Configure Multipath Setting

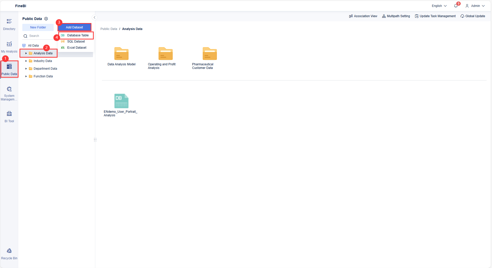coord(396,16)
